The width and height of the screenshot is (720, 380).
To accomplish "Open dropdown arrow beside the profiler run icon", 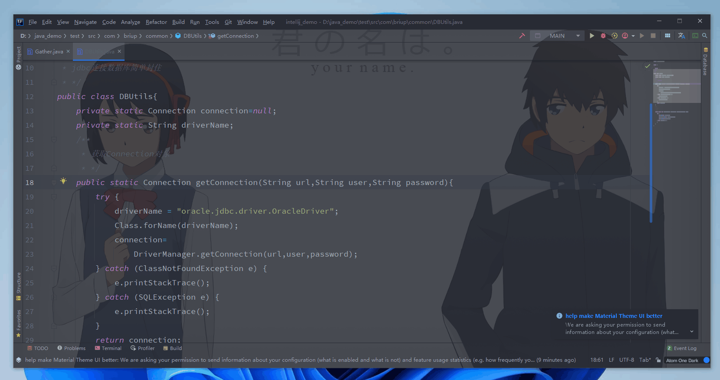I will (633, 36).
